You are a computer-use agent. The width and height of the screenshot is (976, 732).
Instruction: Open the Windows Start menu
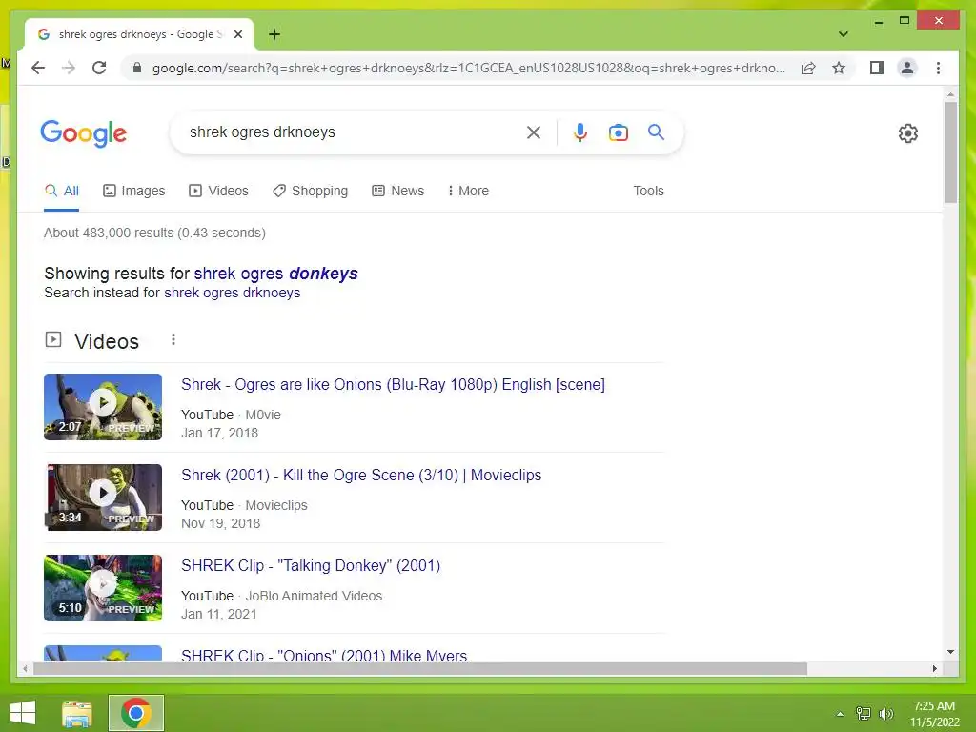click(x=23, y=713)
